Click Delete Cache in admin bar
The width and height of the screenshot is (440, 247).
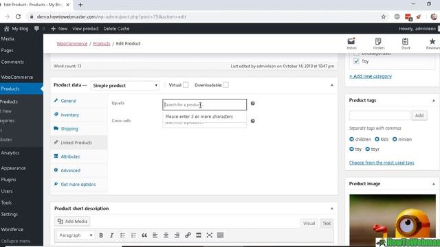tap(116, 29)
